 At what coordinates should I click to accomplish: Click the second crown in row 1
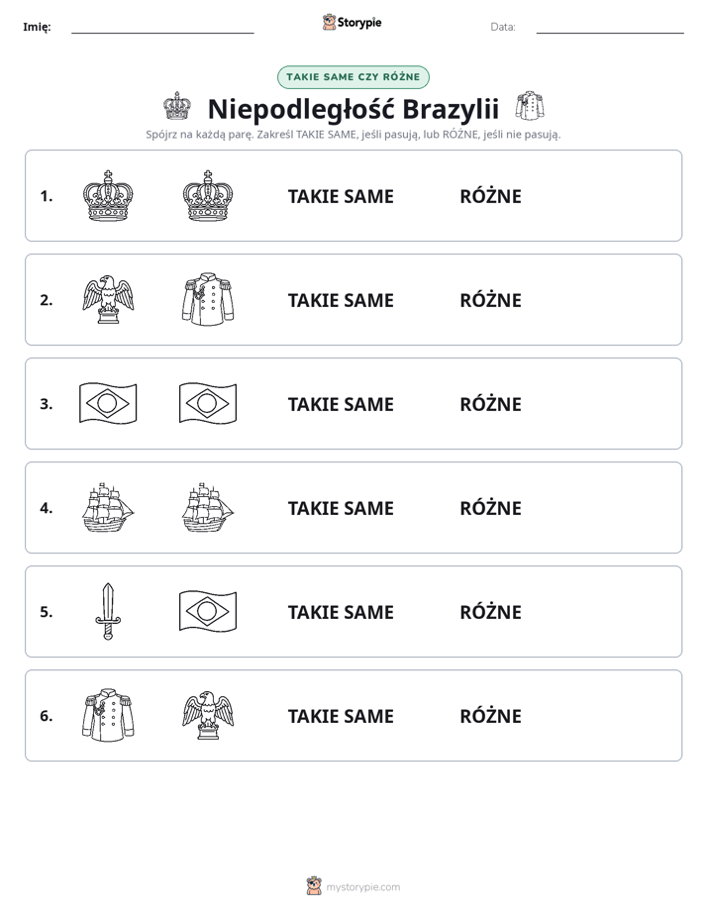(208, 196)
